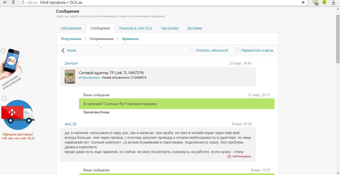Select the 'Доставка' tab
Viewport: 340px width, 175px height.
pyautogui.click(x=195, y=28)
